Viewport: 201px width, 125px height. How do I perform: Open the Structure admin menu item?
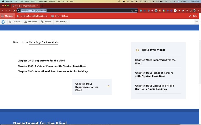click(x=30, y=22)
